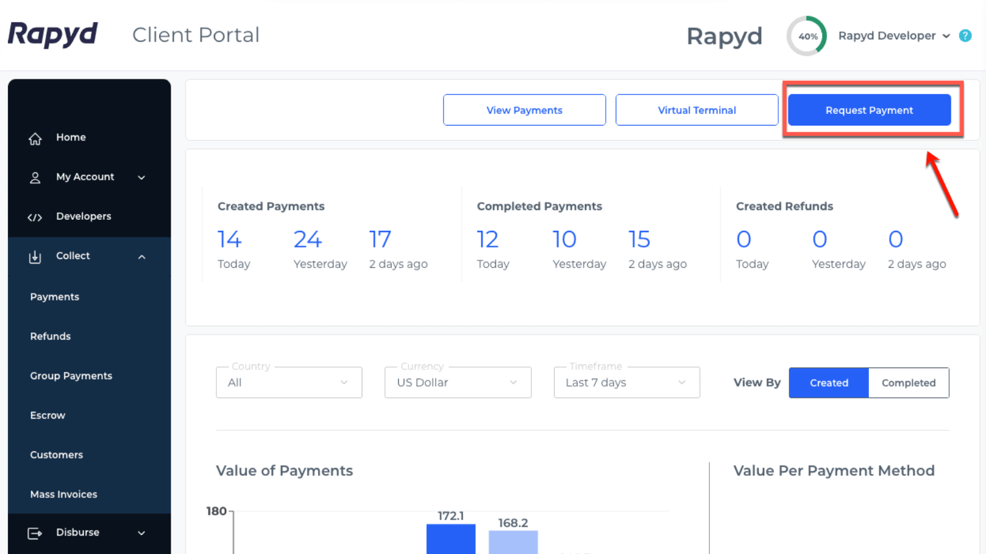Click the Home house icon in sidebar
This screenshot has height=554, width=986.
pos(35,138)
